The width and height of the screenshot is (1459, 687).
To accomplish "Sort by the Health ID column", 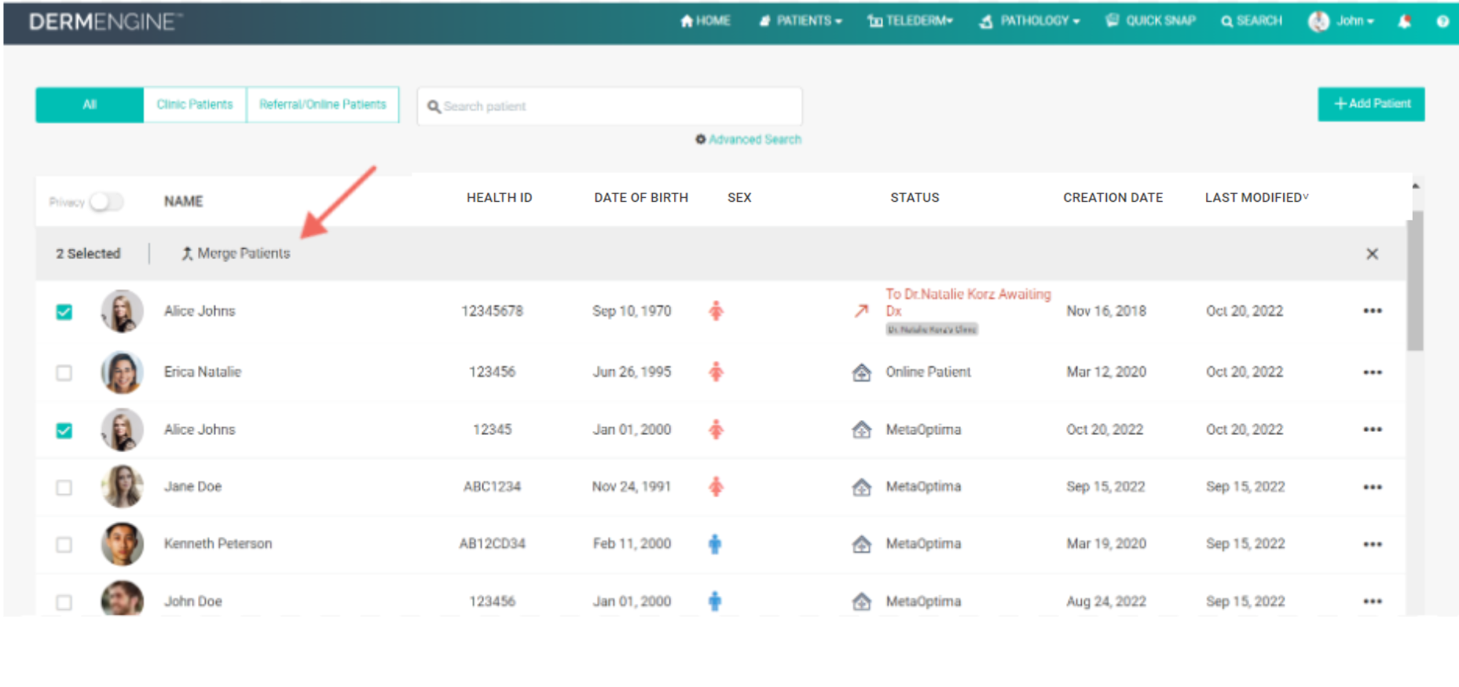I will (x=500, y=198).
